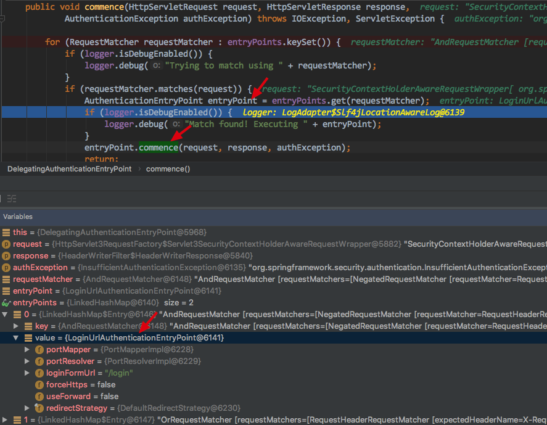This screenshot has width=547, height=425.
Task: Expand the portMapper variable node
Action: click(27, 349)
